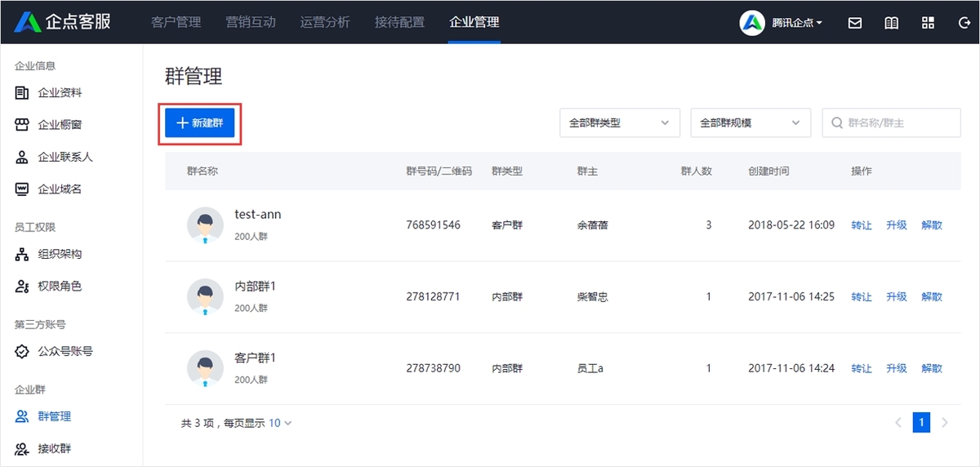The width and height of the screenshot is (980, 467).
Task: Expand the 全部群类型 dropdown
Action: click(620, 122)
